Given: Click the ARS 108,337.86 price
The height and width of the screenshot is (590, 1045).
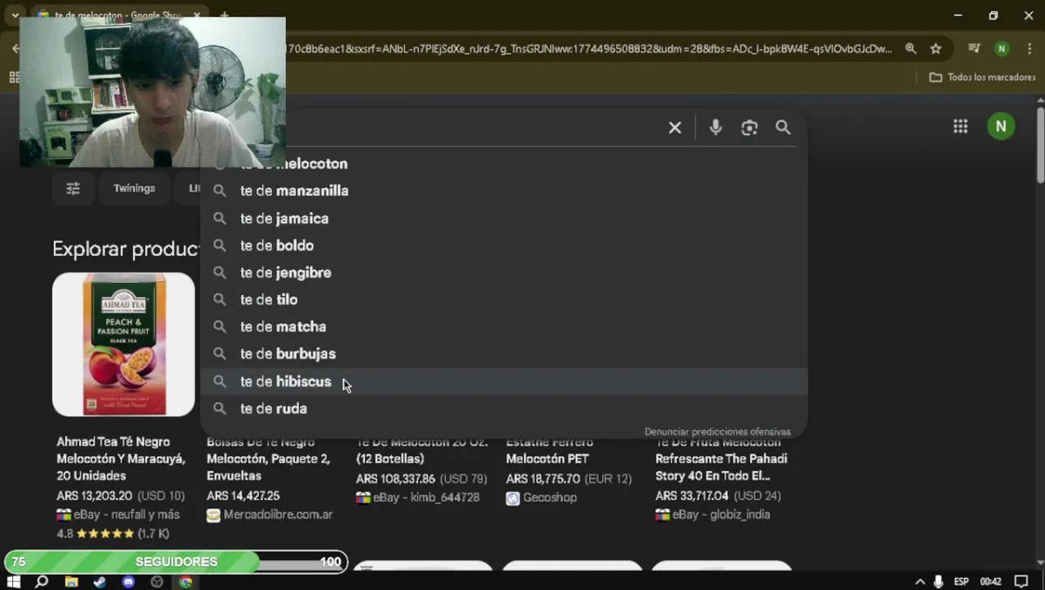Looking at the screenshot, I should pos(395,479).
